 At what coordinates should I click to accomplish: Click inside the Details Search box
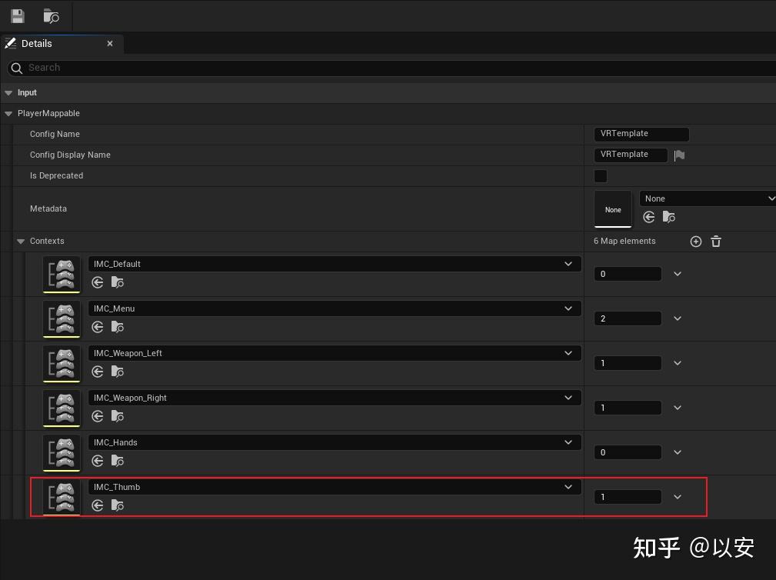pyautogui.click(x=154, y=68)
